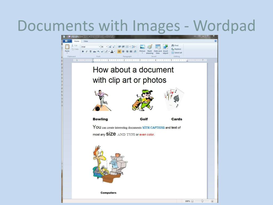Viewport: 273px width, 205px height.
Task: Click the red 'even color.' text
Action: click(147, 135)
